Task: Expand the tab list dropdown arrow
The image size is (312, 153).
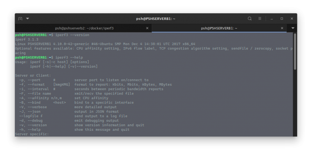Action: (293, 28)
